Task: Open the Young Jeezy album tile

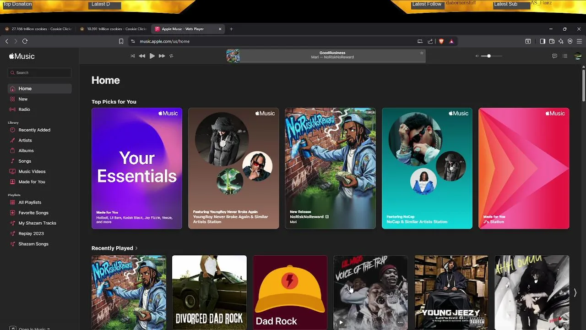Action: [x=451, y=292]
